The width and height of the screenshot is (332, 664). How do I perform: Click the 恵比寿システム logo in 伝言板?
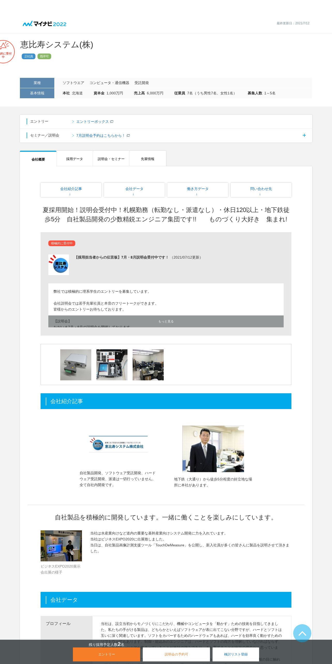coord(59,265)
